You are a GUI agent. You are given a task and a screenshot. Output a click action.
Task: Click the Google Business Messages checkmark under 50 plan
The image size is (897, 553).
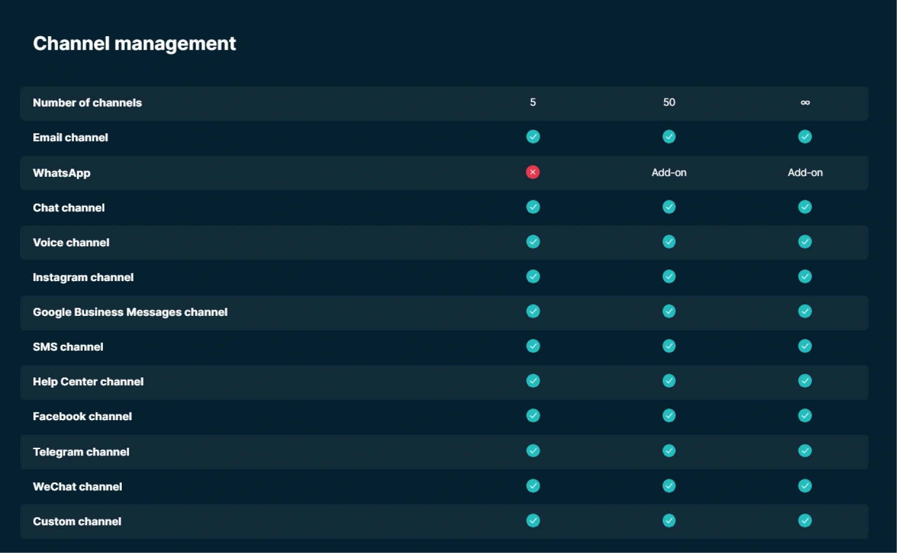click(669, 312)
